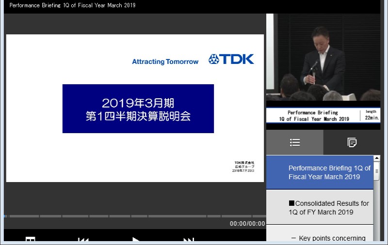Click the chapter list scrollbar up arrow
The width and height of the screenshot is (388, 245).
377,158
